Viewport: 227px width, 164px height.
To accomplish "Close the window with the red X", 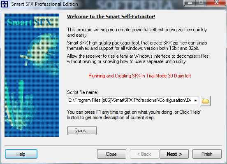I will 216,2.
